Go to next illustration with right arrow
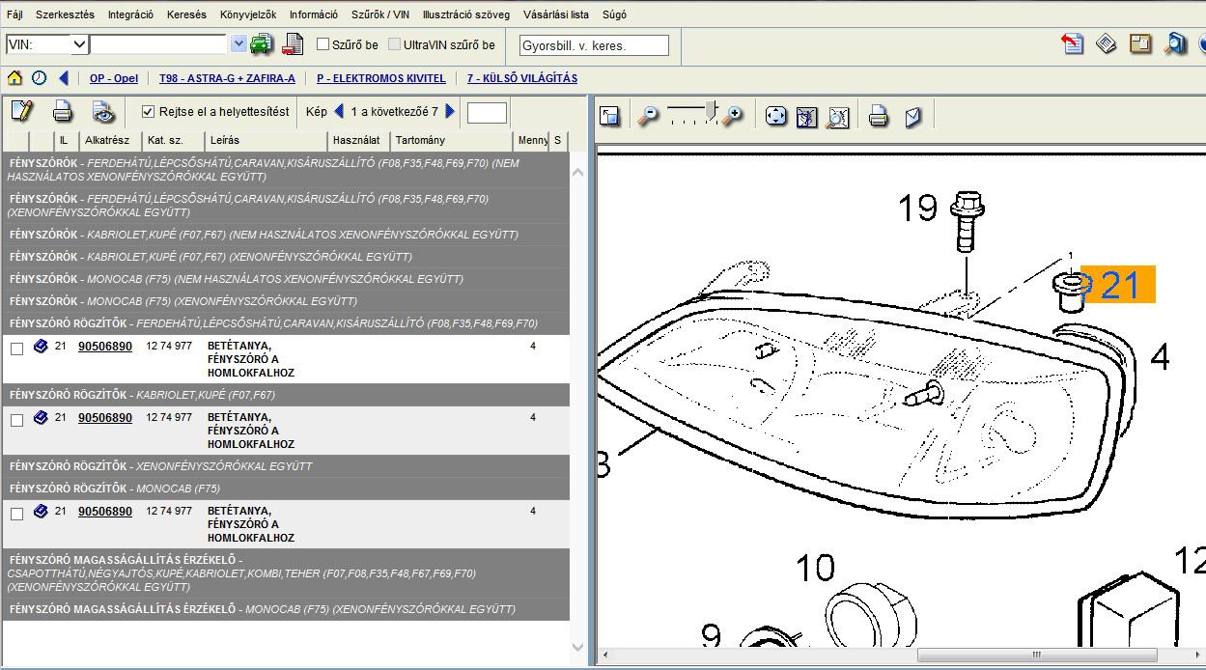Screen dimensions: 1206x670 pos(450,112)
